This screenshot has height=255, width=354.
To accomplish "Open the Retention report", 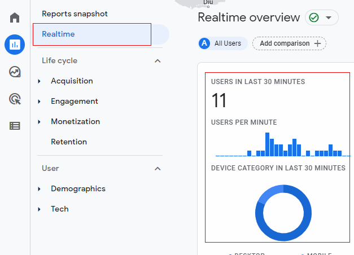I will click(69, 142).
